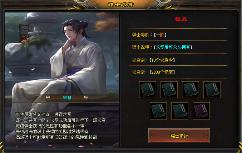The height and width of the screenshot is (153, 242).
Task: Click the first green book icon
Action: click(148, 90)
